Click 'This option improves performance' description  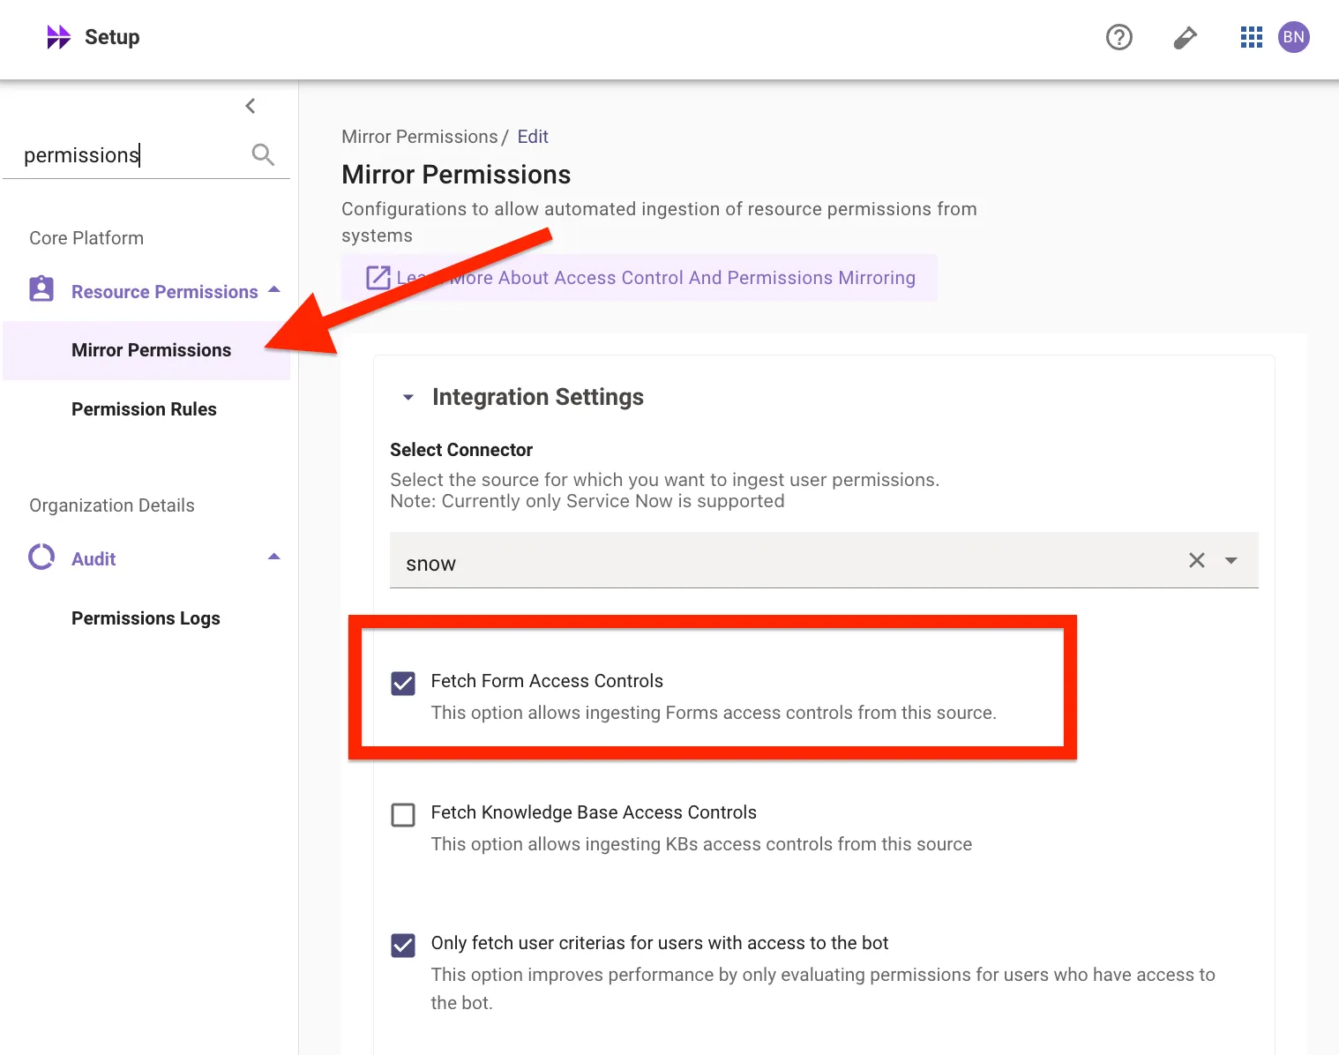click(x=823, y=988)
